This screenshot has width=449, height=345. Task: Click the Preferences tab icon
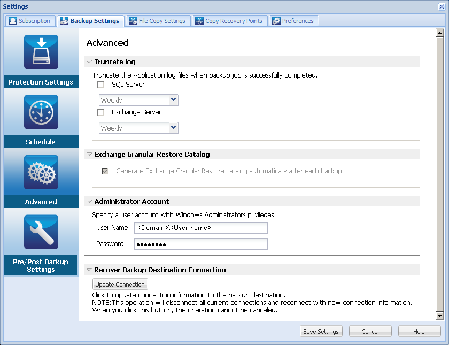(x=276, y=20)
